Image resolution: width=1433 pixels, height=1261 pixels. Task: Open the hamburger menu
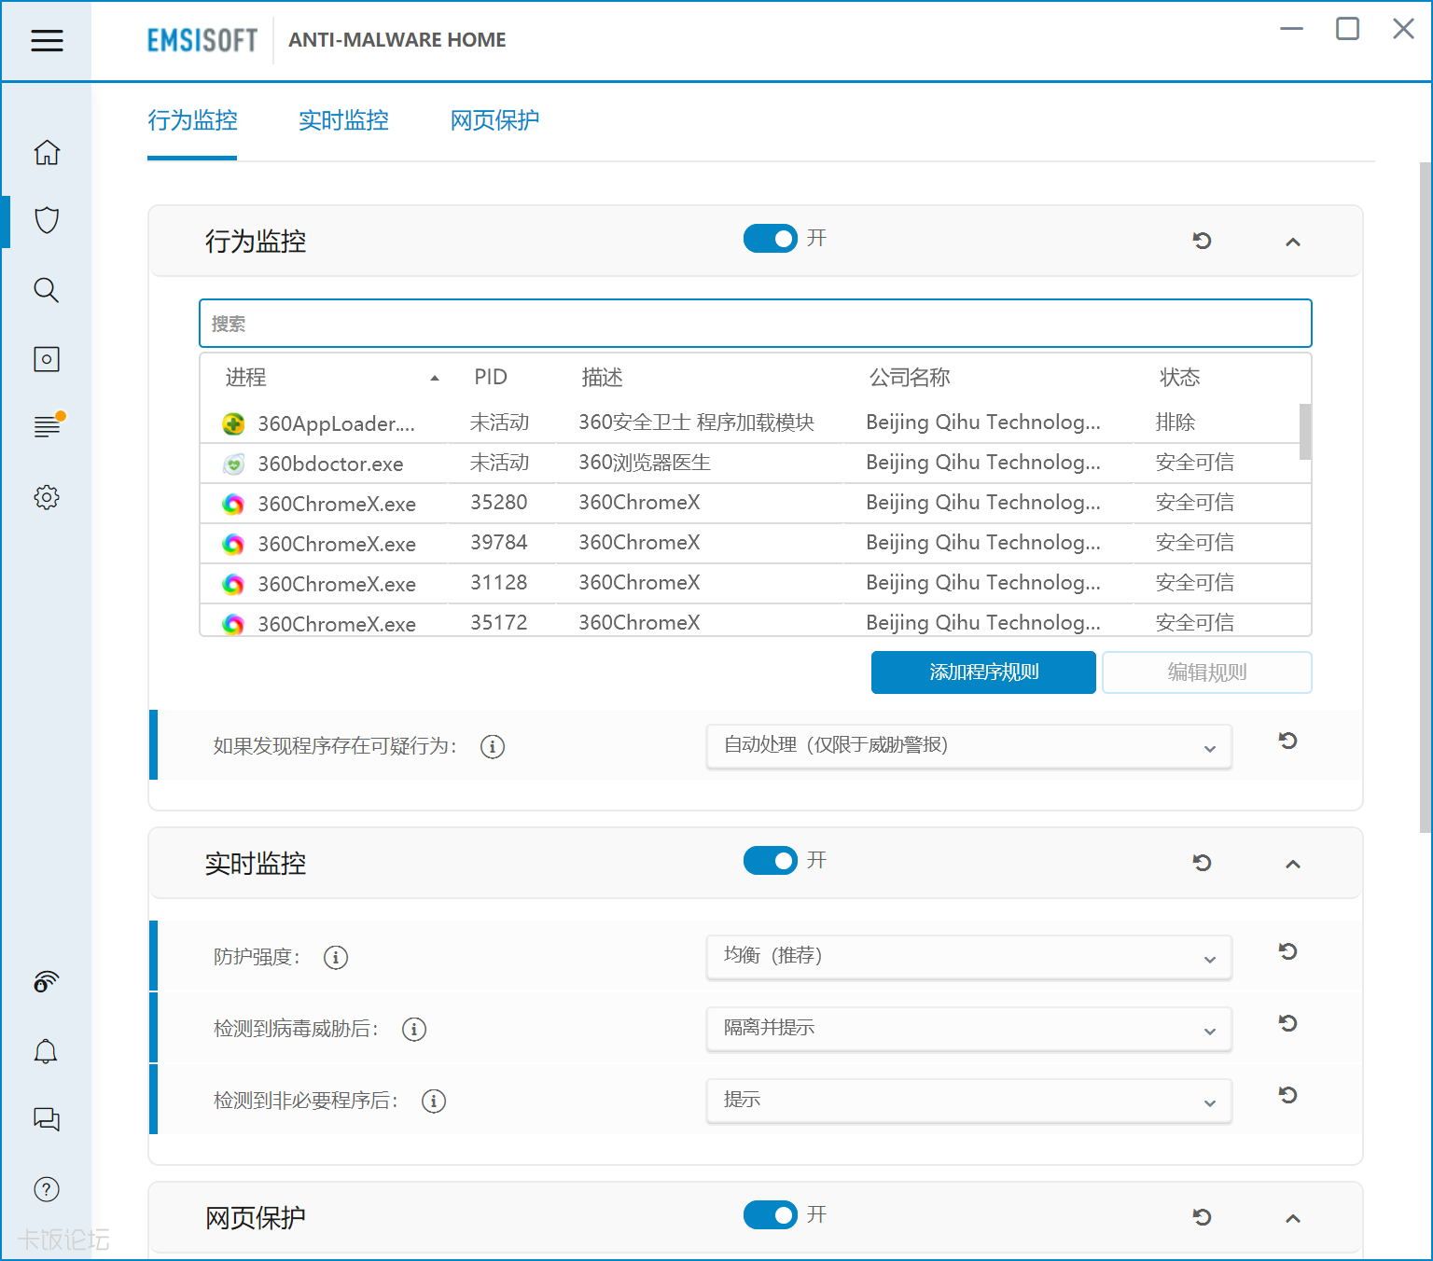click(47, 40)
